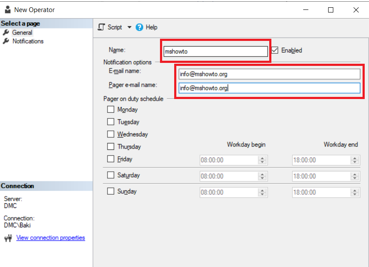
Task: Open View connection properties link
Action: coord(50,238)
